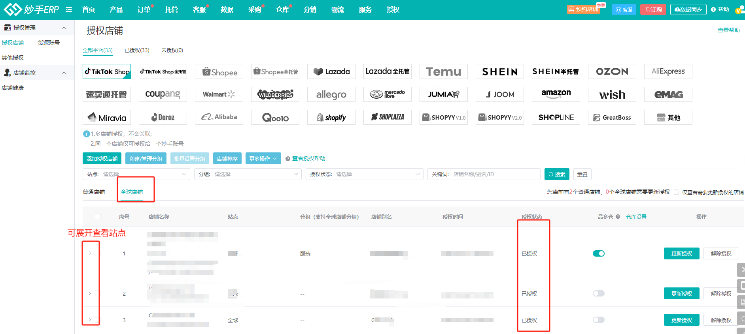Click the amazon platform logo
The width and height of the screenshot is (745, 334).
(x=556, y=94)
